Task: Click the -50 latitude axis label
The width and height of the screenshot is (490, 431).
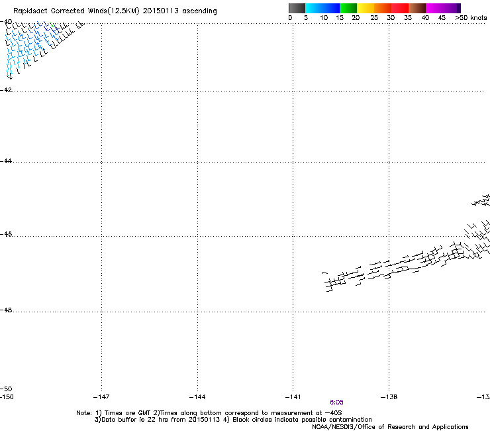Action: tap(6, 389)
